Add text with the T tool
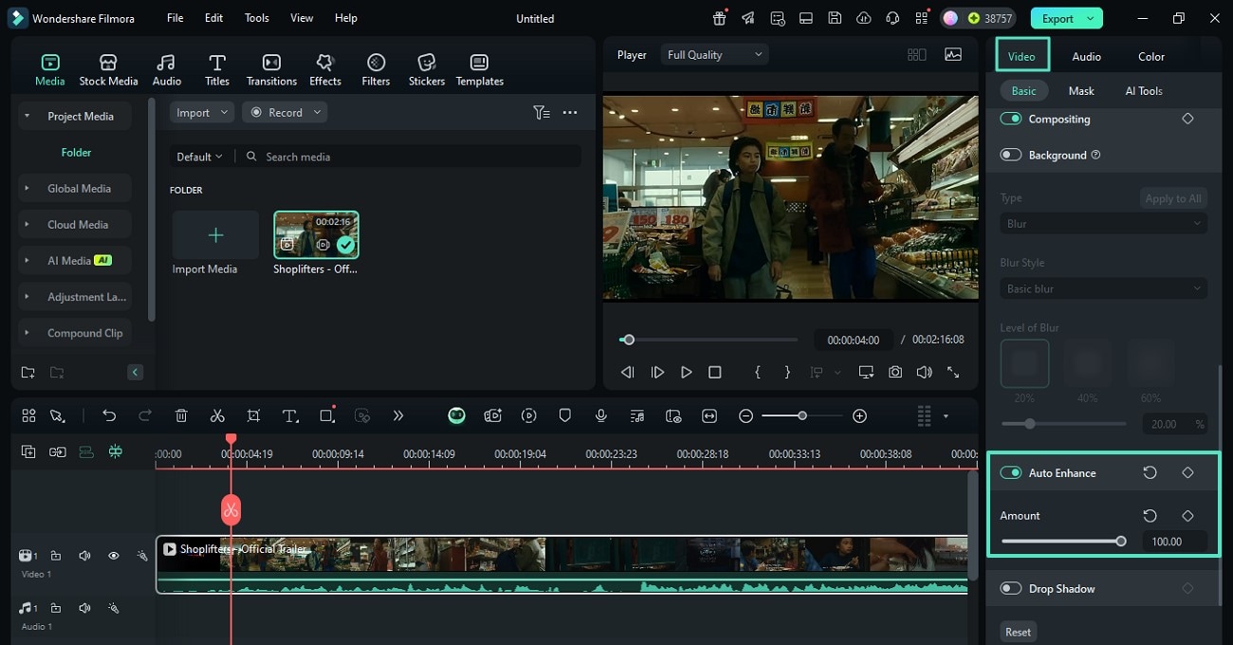The height and width of the screenshot is (645, 1233). [290, 415]
